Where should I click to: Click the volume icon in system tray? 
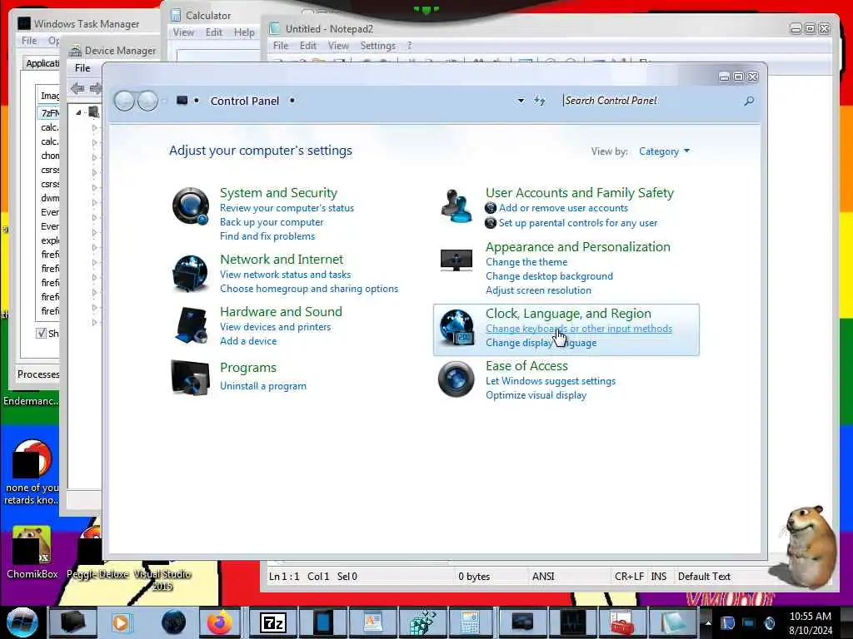point(770,623)
